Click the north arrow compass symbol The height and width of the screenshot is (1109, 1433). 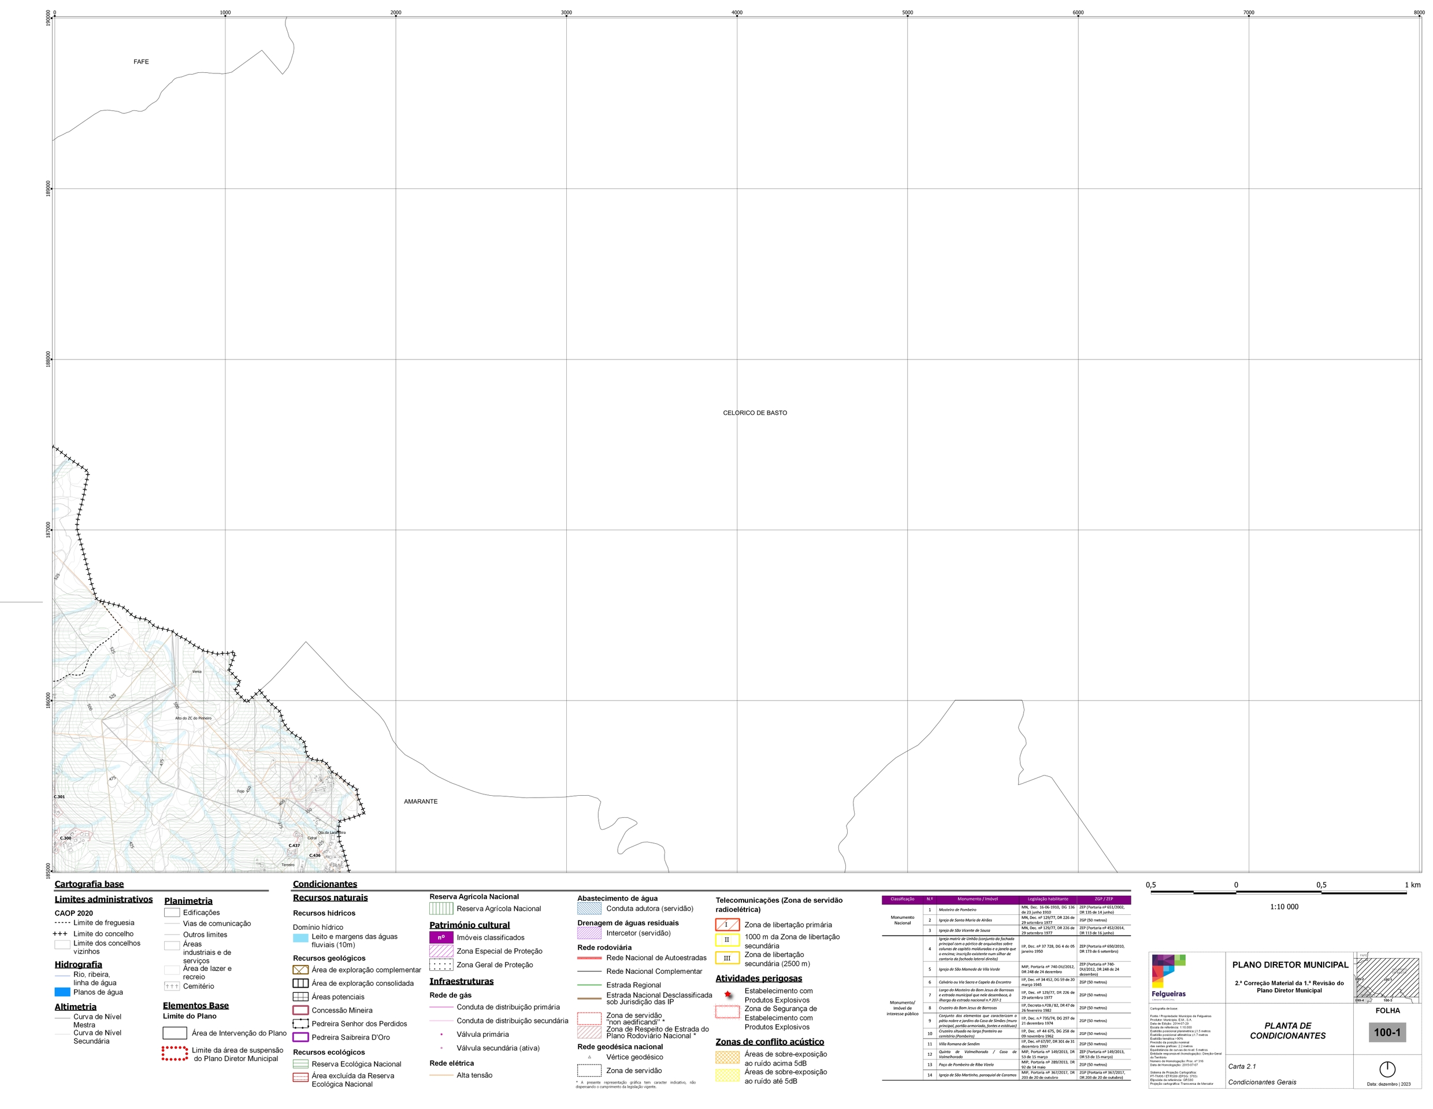(x=1387, y=1069)
